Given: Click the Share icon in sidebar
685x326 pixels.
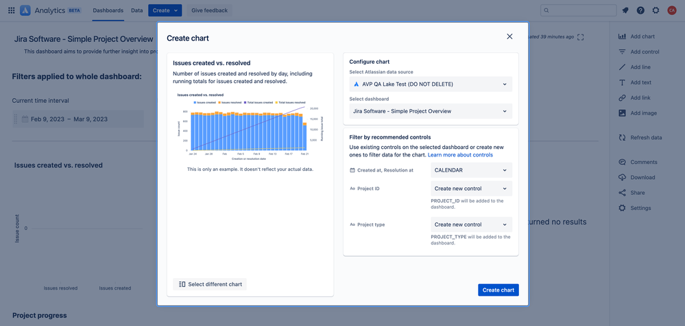Looking at the screenshot, I should pos(623,193).
